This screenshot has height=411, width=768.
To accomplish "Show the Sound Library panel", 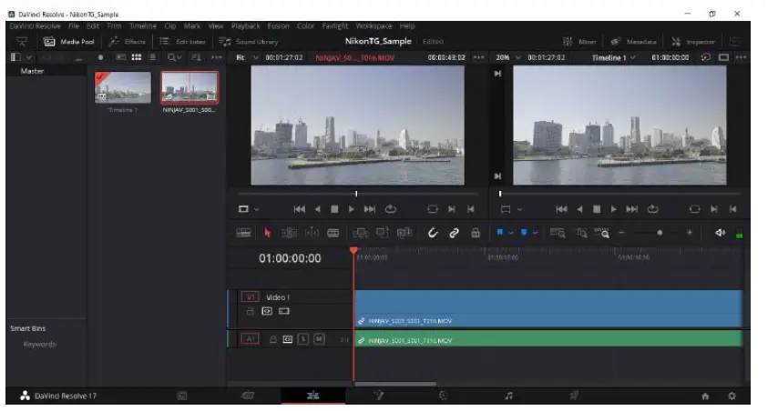I will [248, 42].
